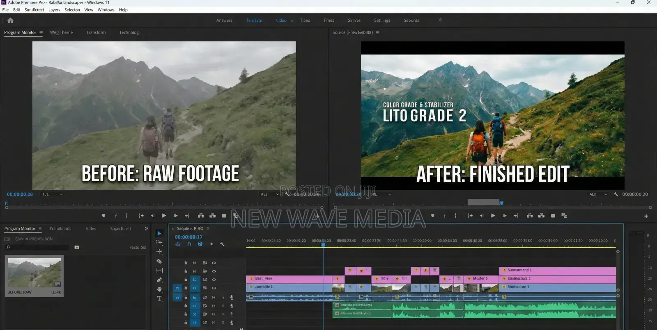This screenshot has height=330, width=657.
Task: Click the Home icon
Action: pos(11,20)
